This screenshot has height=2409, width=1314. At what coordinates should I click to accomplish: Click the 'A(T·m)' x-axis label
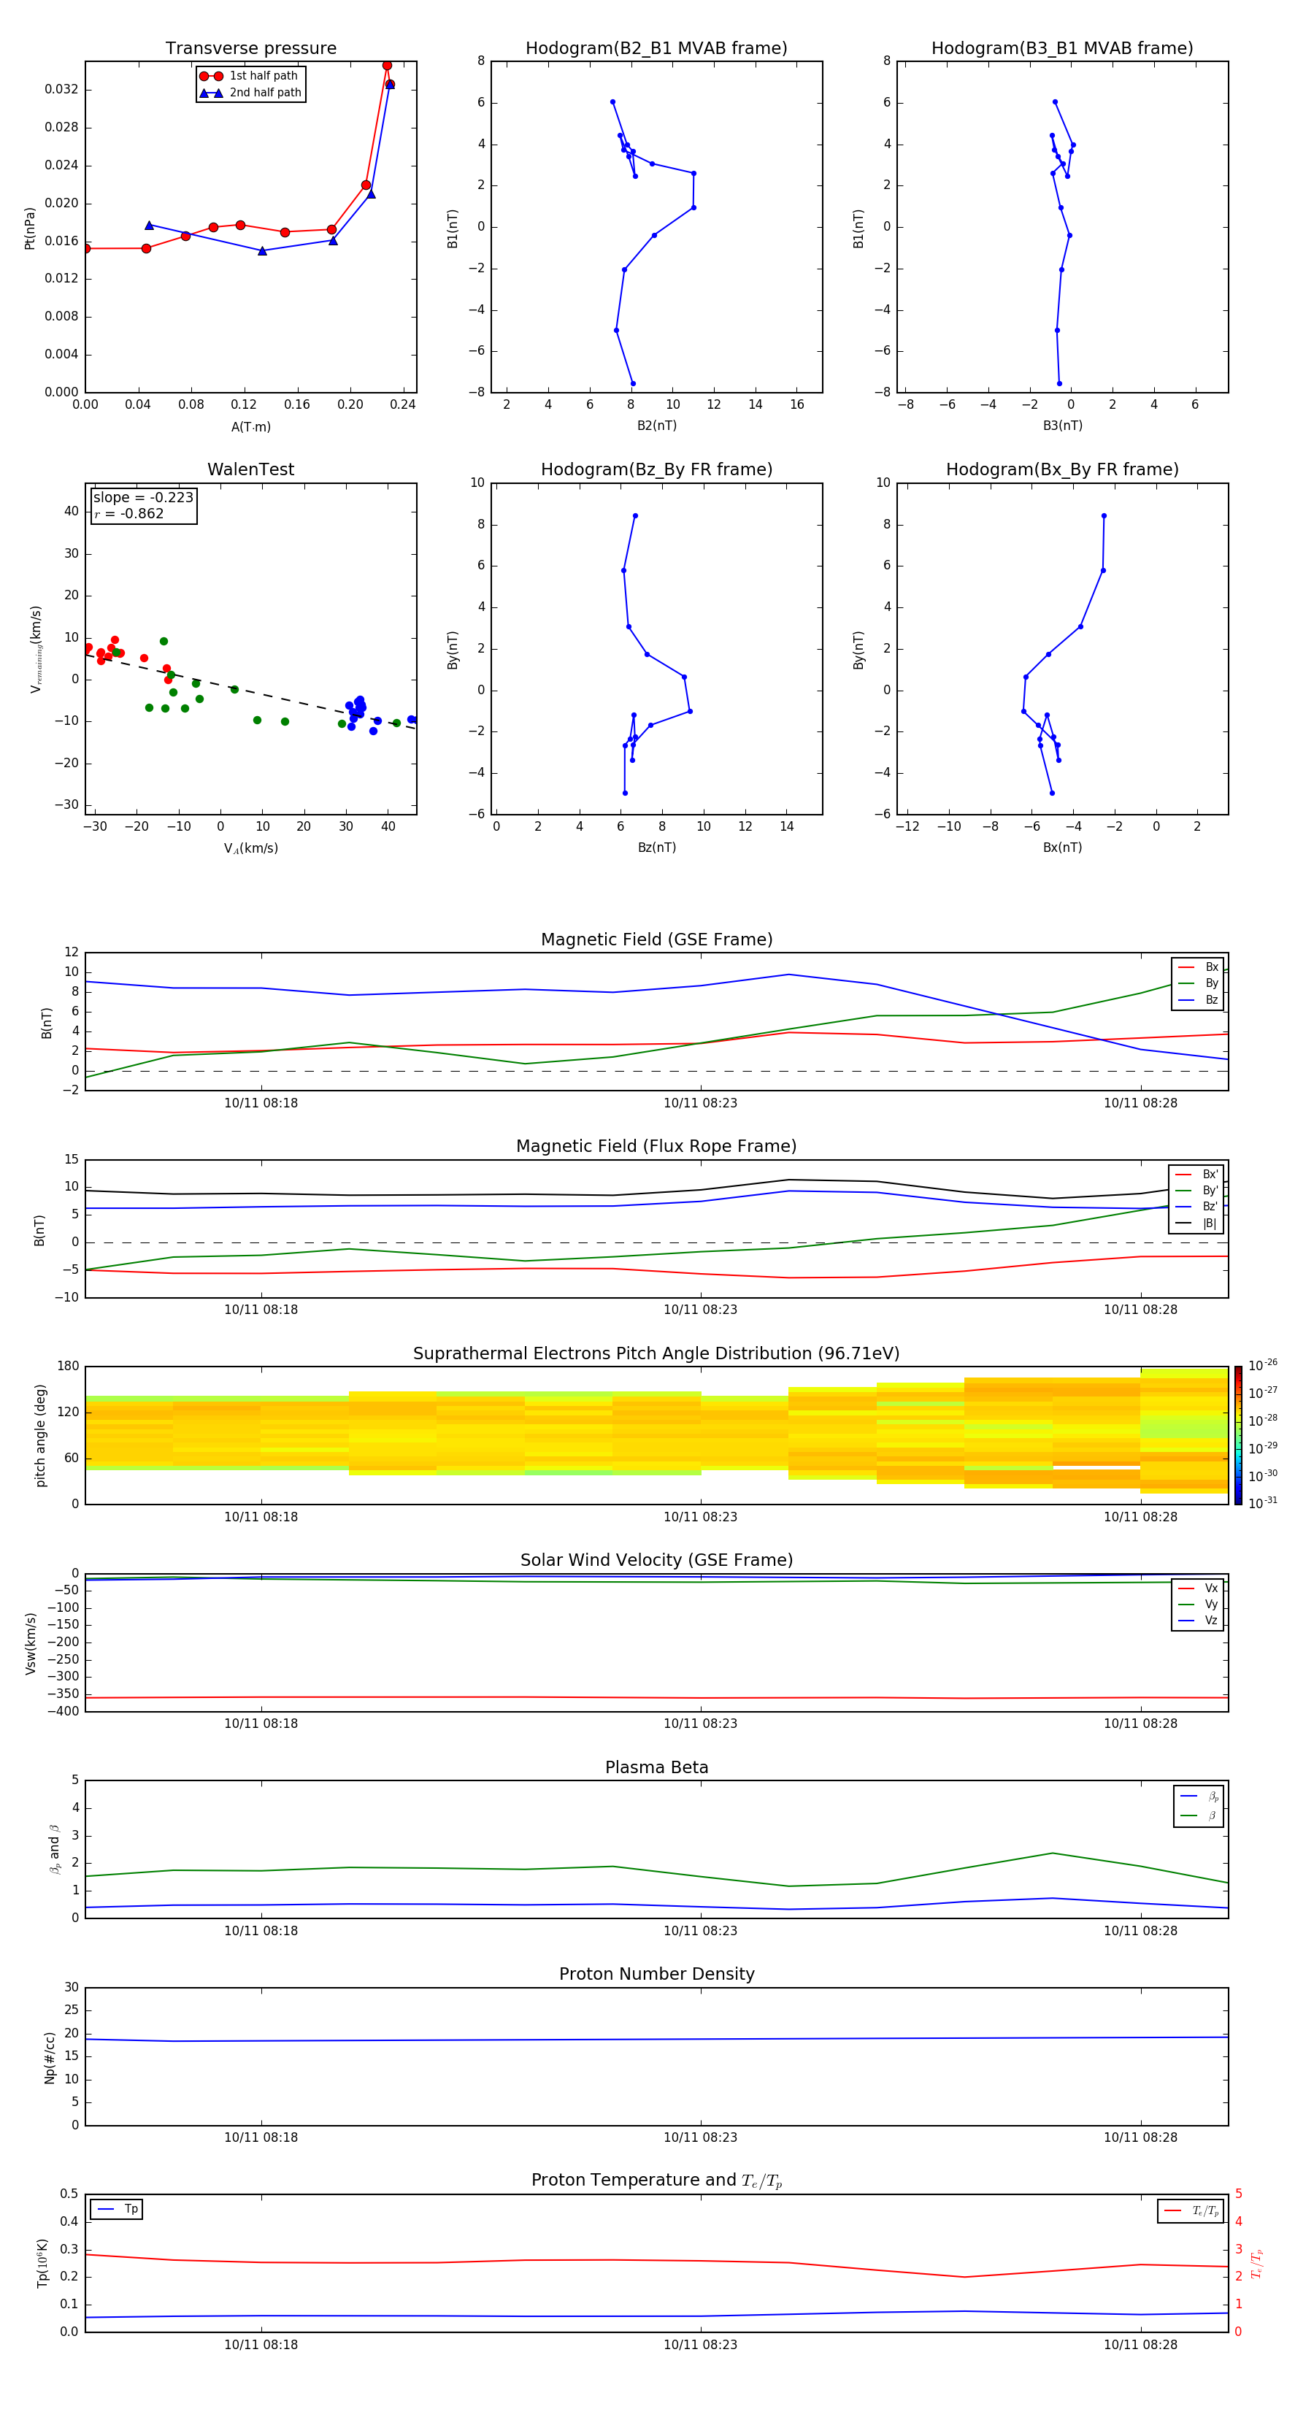[250, 427]
